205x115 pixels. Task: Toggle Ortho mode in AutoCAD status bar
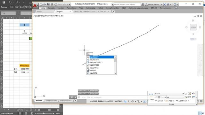[x=129, y=101]
